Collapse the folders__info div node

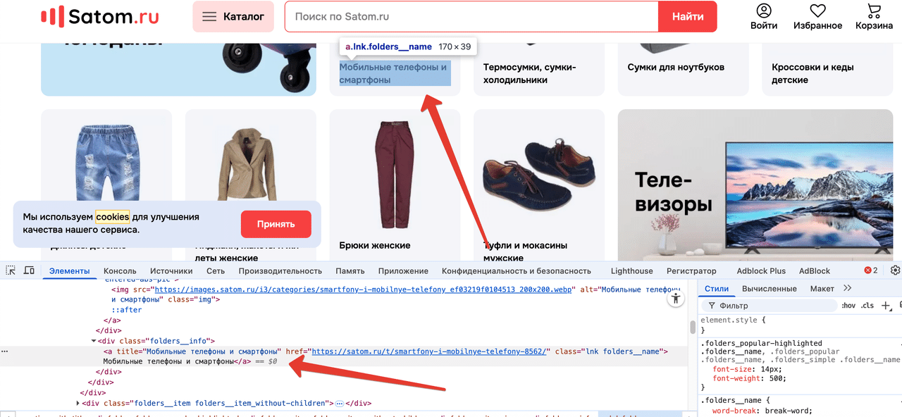[94, 341]
